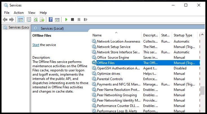
Task: Restart the service via toolbar icon
Action: pyautogui.click(x=85, y=19)
